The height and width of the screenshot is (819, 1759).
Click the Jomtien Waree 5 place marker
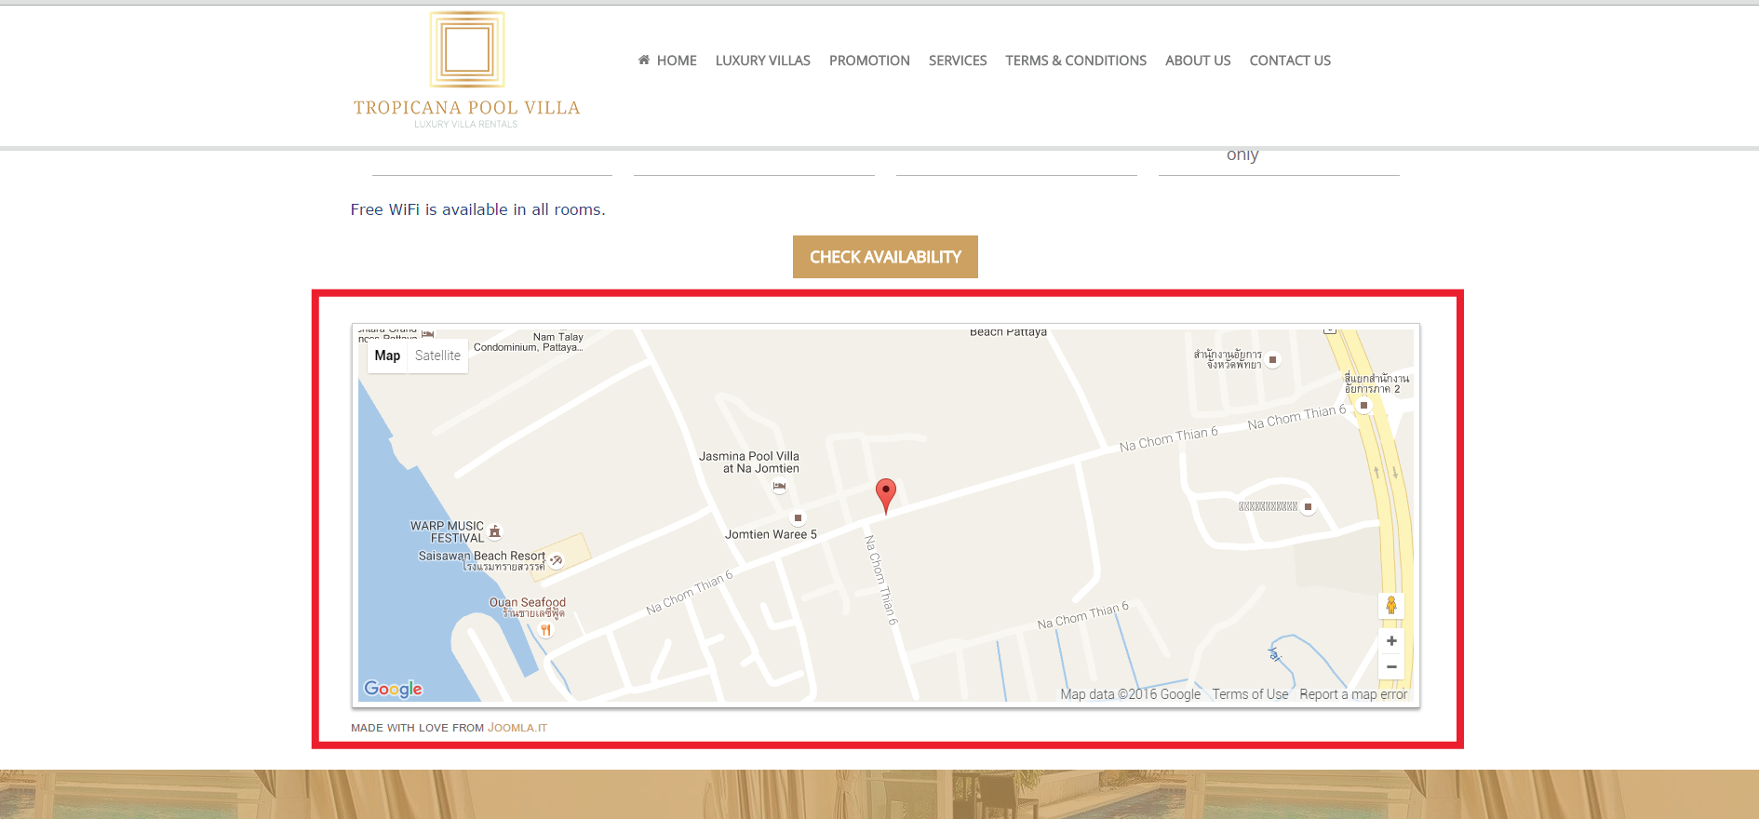click(x=798, y=517)
